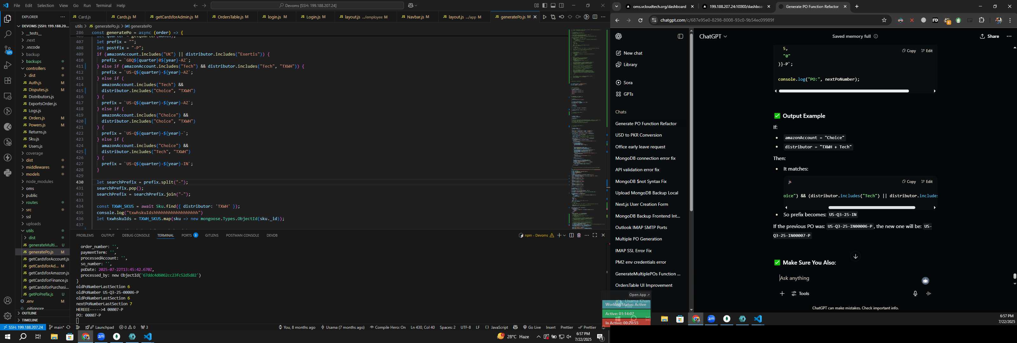Go back in VS Code navigation history
1017x343 pixels.
195,5
